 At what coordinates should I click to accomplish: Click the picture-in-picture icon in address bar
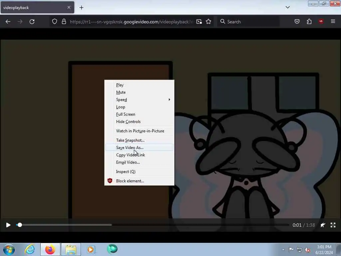(199, 21)
